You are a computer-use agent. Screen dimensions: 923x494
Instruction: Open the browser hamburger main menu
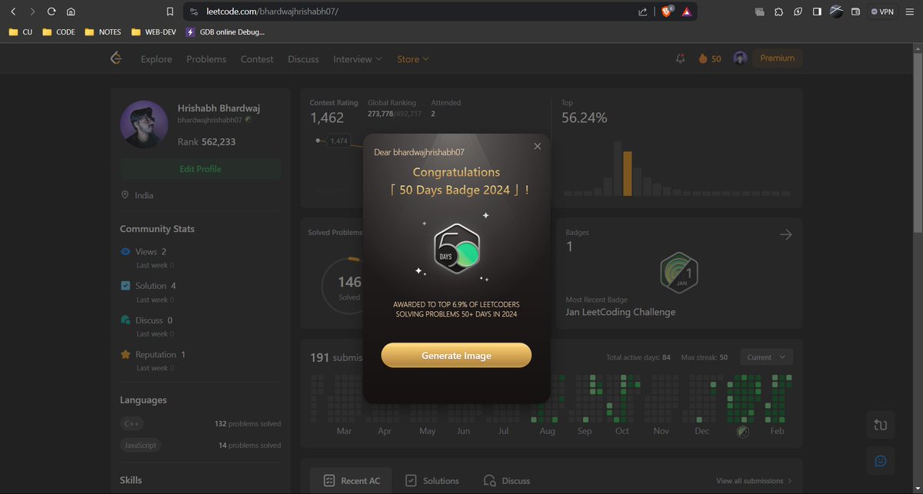pyautogui.click(x=909, y=12)
